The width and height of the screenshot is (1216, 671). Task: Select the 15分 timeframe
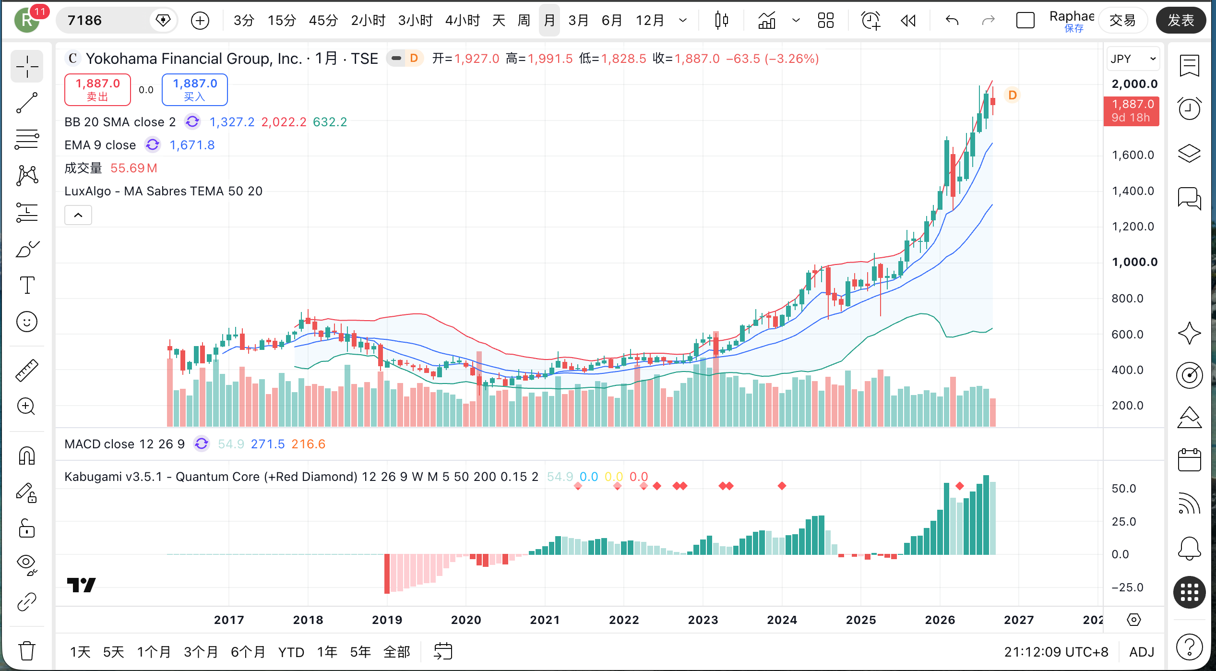point(282,21)
